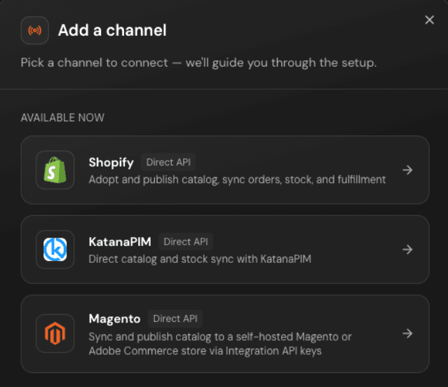
Task: Select the KatanaPIM channel name
Action: pos(120,242)
